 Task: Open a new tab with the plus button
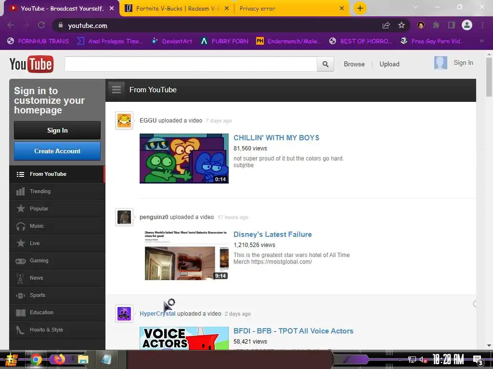[x=360, y=8]
